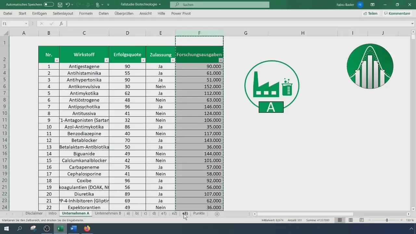Open the Power Pivot ribbon tab
Screen dimensions: 416x234
tap(181, 13)
